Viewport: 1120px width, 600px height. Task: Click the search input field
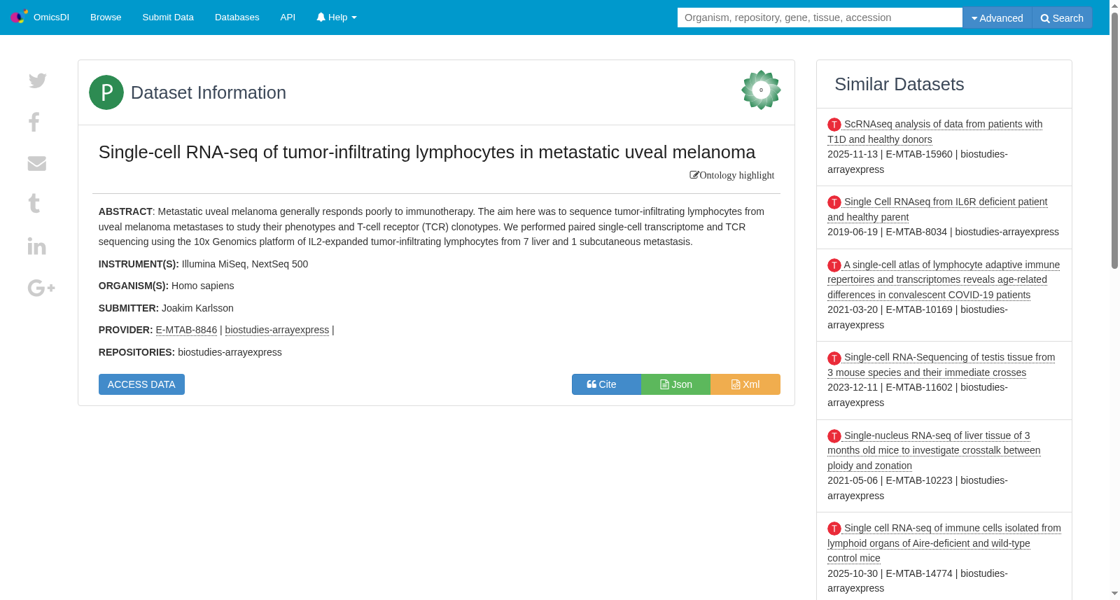coord(820,18)
